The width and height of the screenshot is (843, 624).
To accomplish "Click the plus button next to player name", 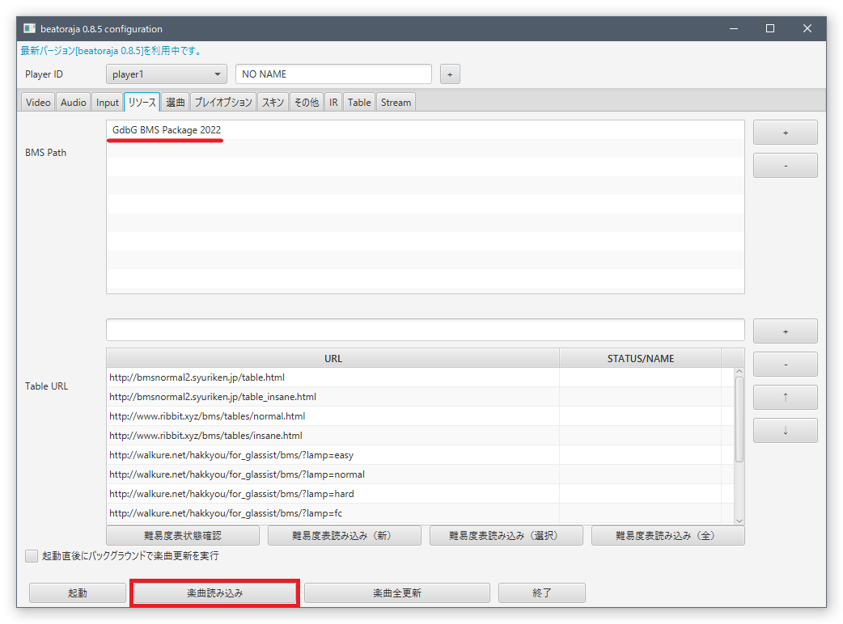I will 450,74.
